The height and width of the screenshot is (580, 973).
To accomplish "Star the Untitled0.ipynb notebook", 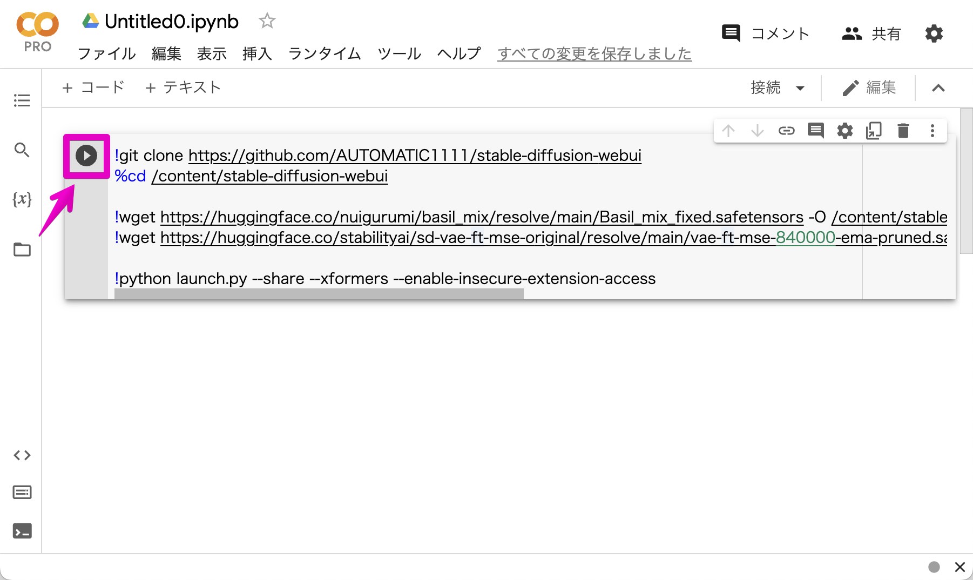I will click(x=267, y=22).
